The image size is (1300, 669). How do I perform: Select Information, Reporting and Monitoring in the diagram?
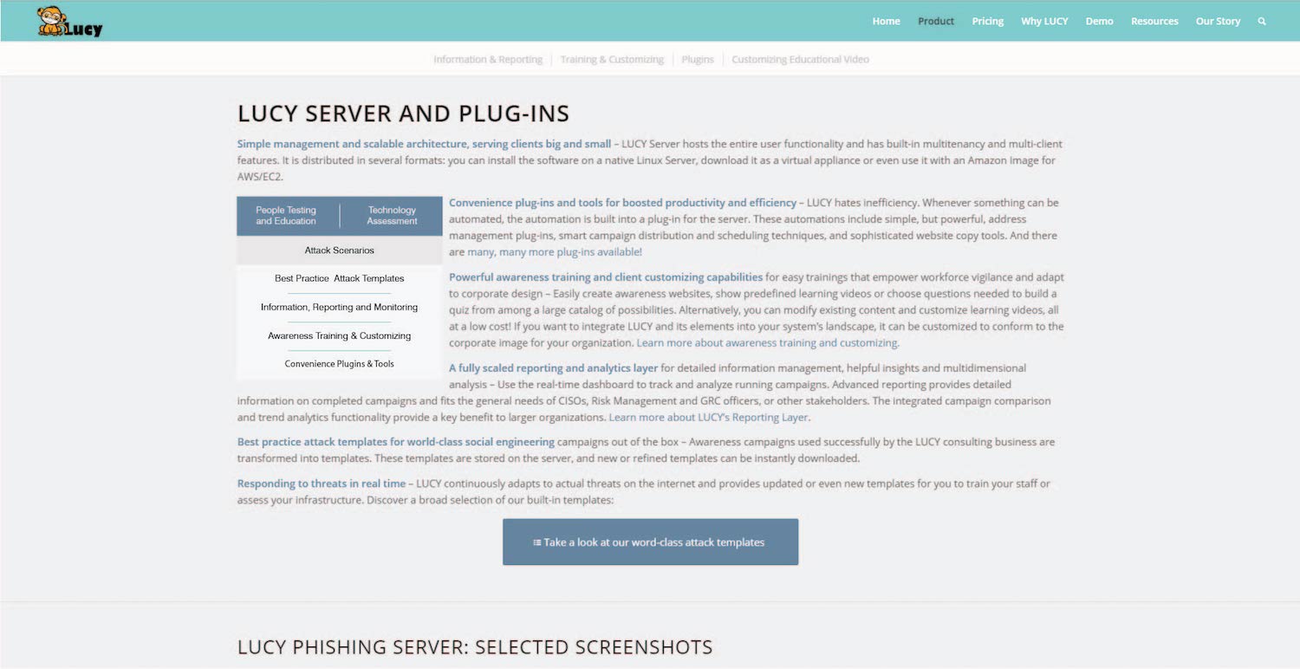pyautogui.click(x=340, y=308)
